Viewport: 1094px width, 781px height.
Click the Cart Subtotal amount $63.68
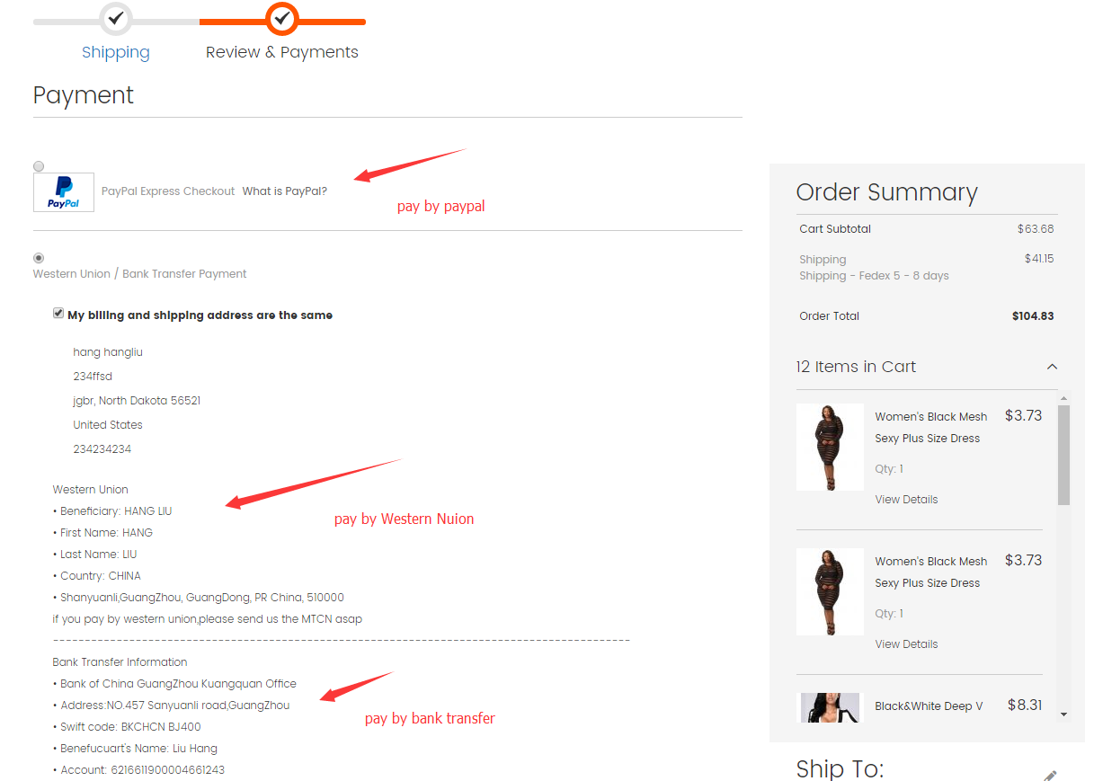click(x=1036, y=229)
